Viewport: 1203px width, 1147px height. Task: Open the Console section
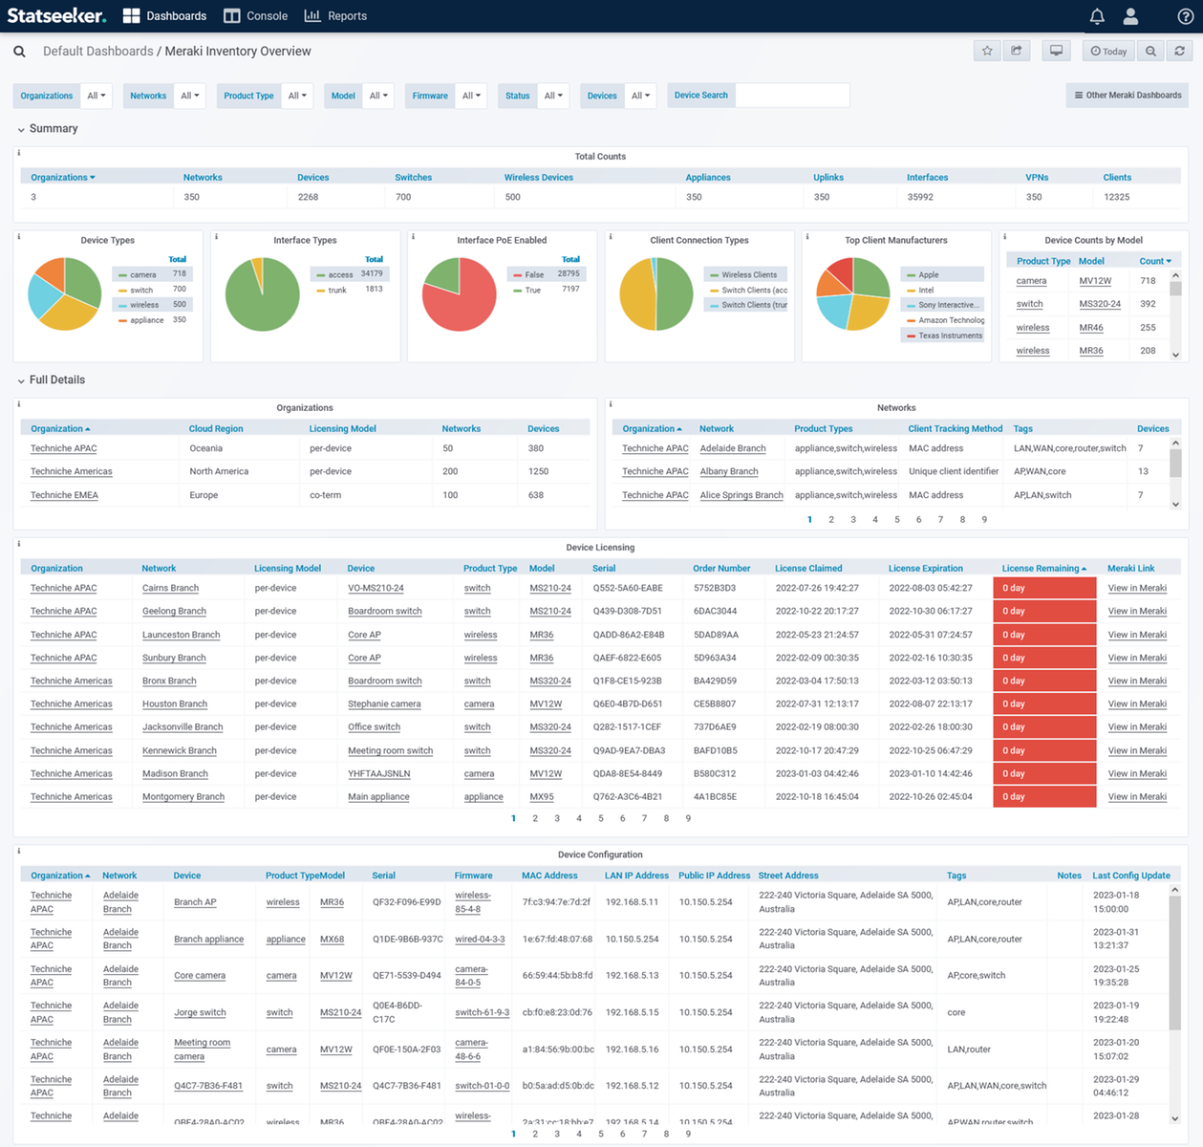pyautogui.click(x=255, y=15)
